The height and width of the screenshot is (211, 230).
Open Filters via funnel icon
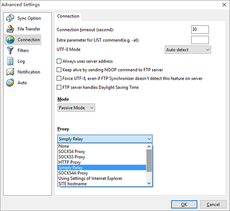coord(10,50)
